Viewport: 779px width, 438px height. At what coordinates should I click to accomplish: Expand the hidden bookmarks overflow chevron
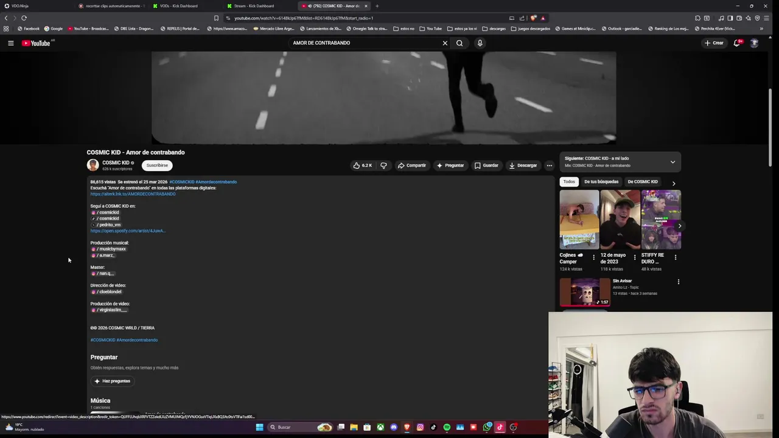tap(761, 29)
